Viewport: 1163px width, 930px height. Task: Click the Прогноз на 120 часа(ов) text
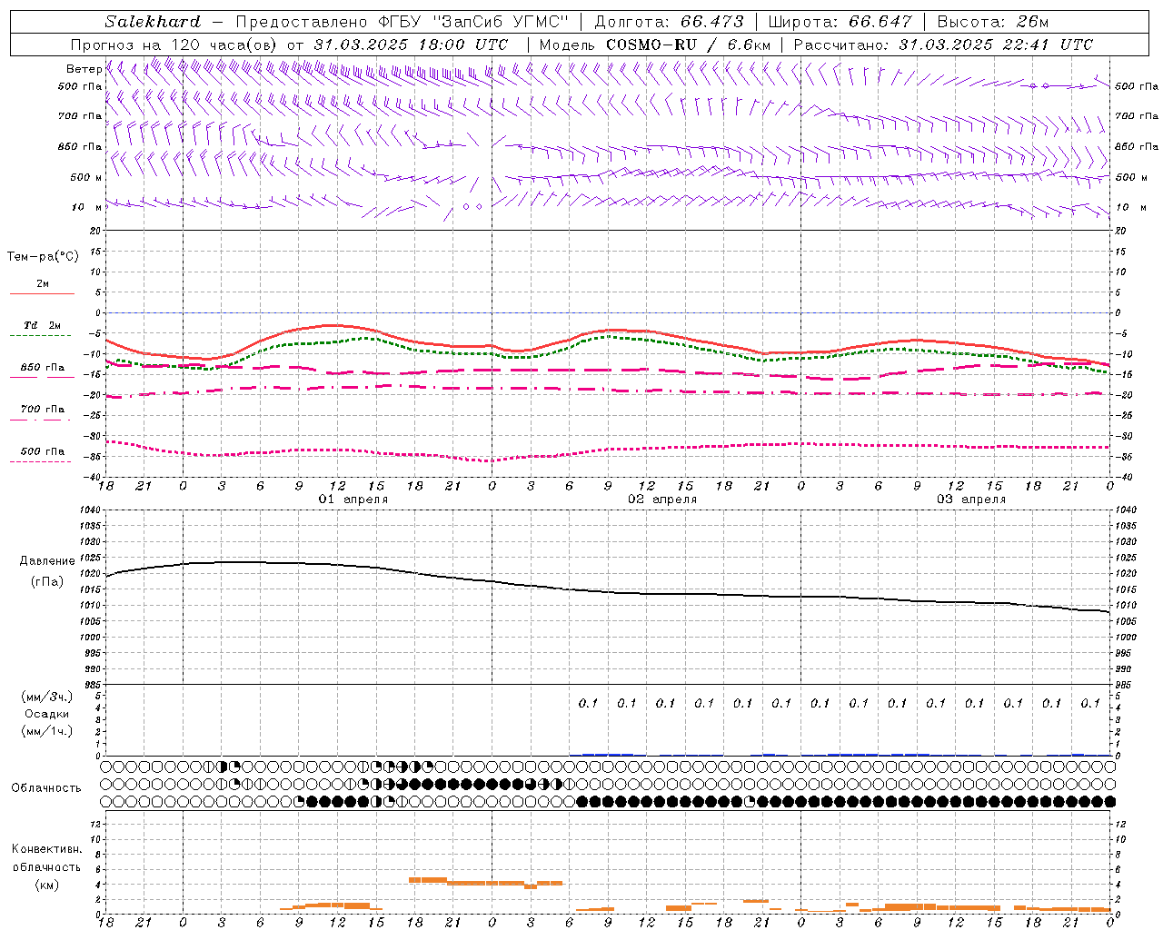[175, 45]
